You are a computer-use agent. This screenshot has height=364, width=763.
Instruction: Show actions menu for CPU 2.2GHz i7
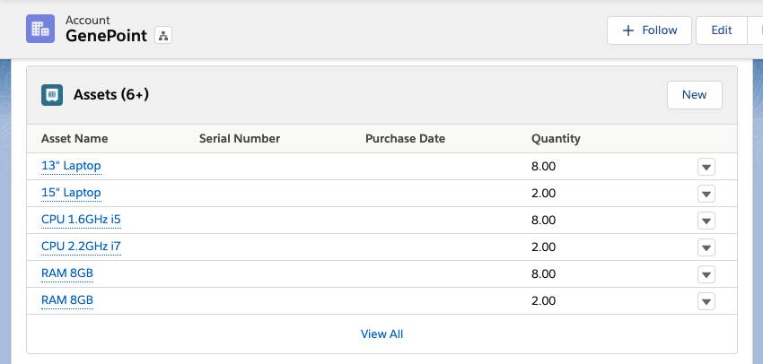click(x=706, y=247)
